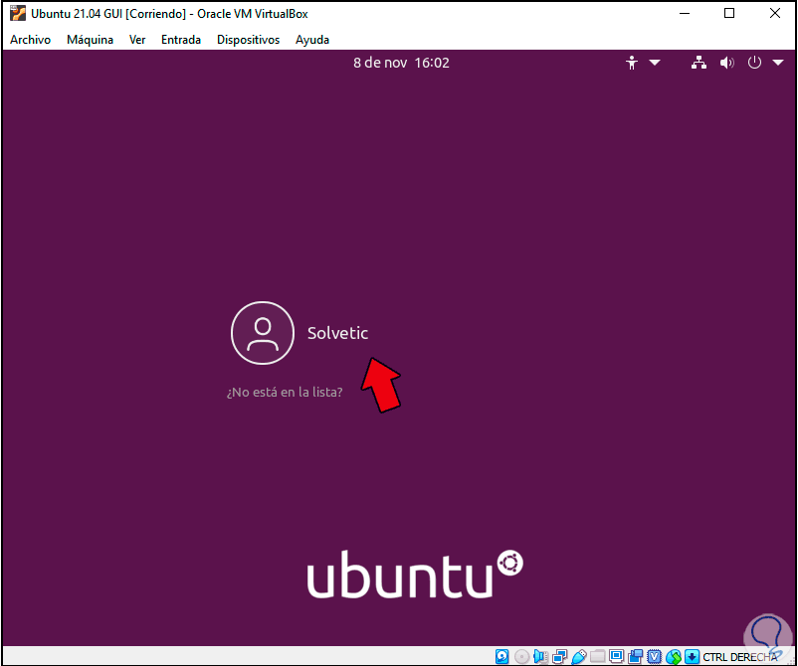Image resolution: width=798 pixels, height=666 pixels.
Task: Click the USB devices status icon
Action: [x=579, y=657]
